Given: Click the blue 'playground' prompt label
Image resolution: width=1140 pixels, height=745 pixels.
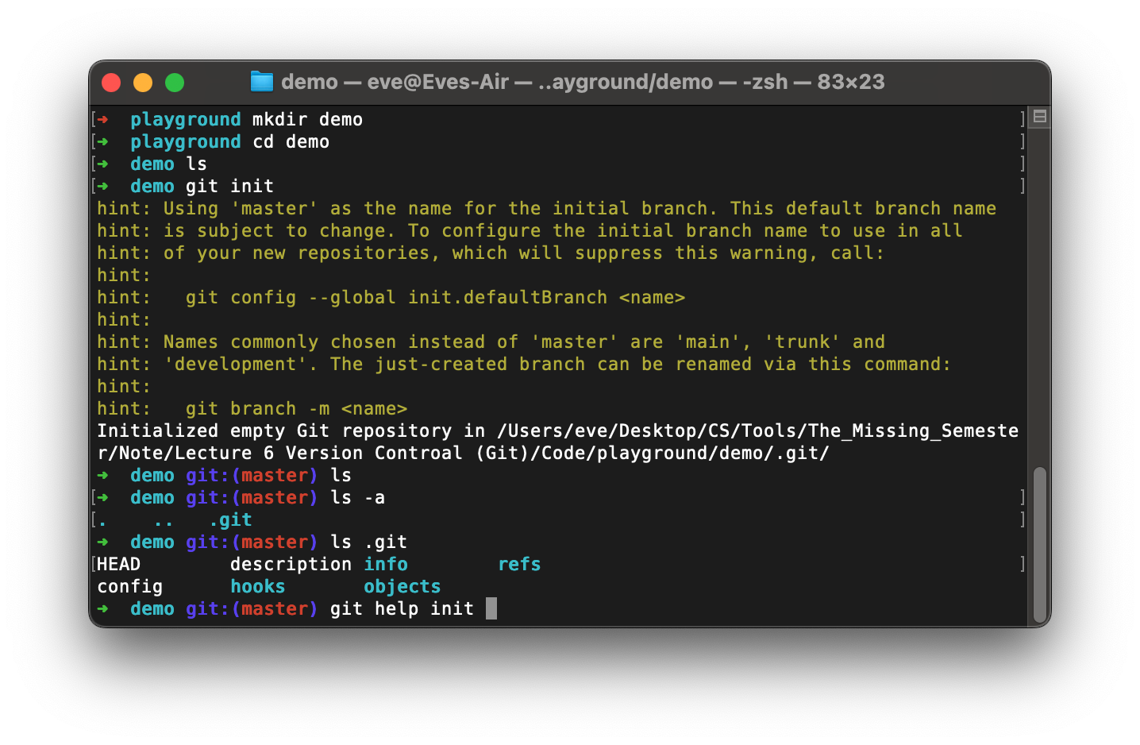Looking at the screenshot, I should coord(185,119).
